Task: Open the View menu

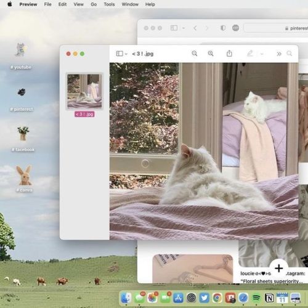Action: pos(78,4)
